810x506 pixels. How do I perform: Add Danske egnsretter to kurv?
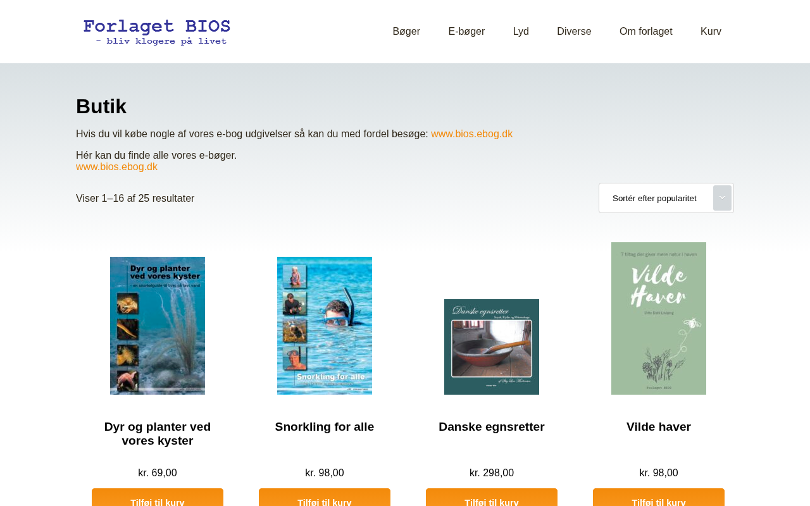pos(492,498)
